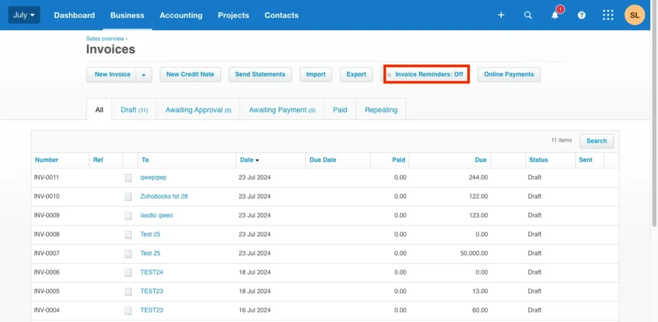The height and width of the screenshot is (322, 658).
Task: Click the file icon in INV-0004 row
Action: click(128, 310)
